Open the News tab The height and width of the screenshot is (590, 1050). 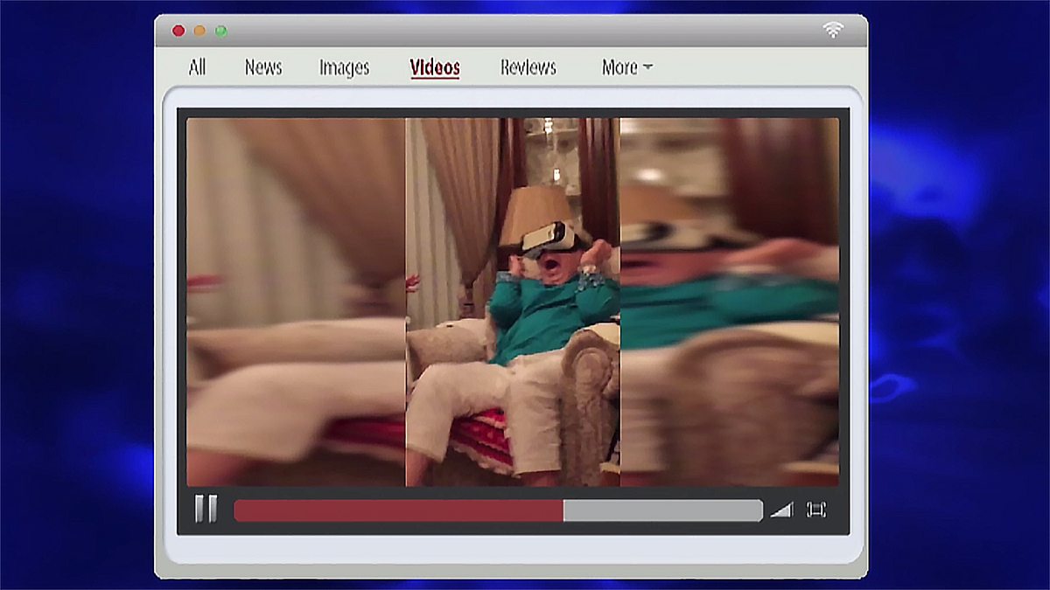(x=263, y=67)
